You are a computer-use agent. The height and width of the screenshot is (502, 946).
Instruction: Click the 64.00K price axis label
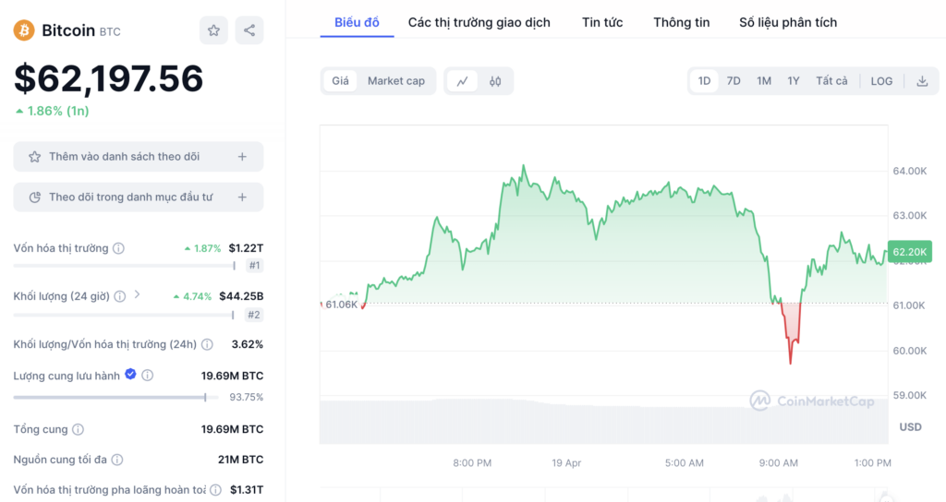point(910,171)
